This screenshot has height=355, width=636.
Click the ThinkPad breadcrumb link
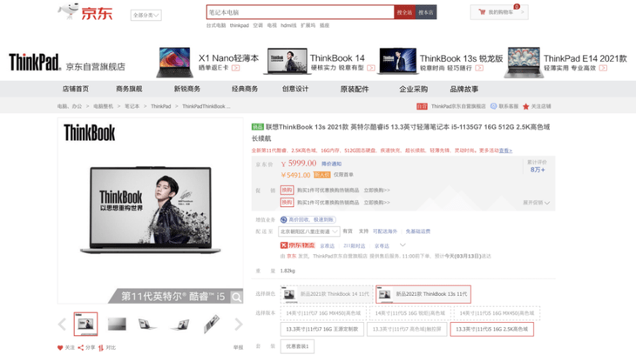coord(160,106)
